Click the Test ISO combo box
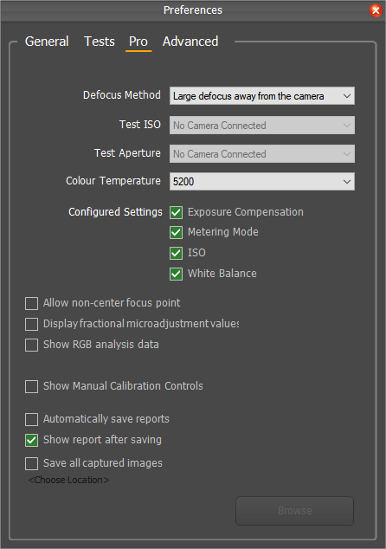The image size is (386, 549). [262, 126]
